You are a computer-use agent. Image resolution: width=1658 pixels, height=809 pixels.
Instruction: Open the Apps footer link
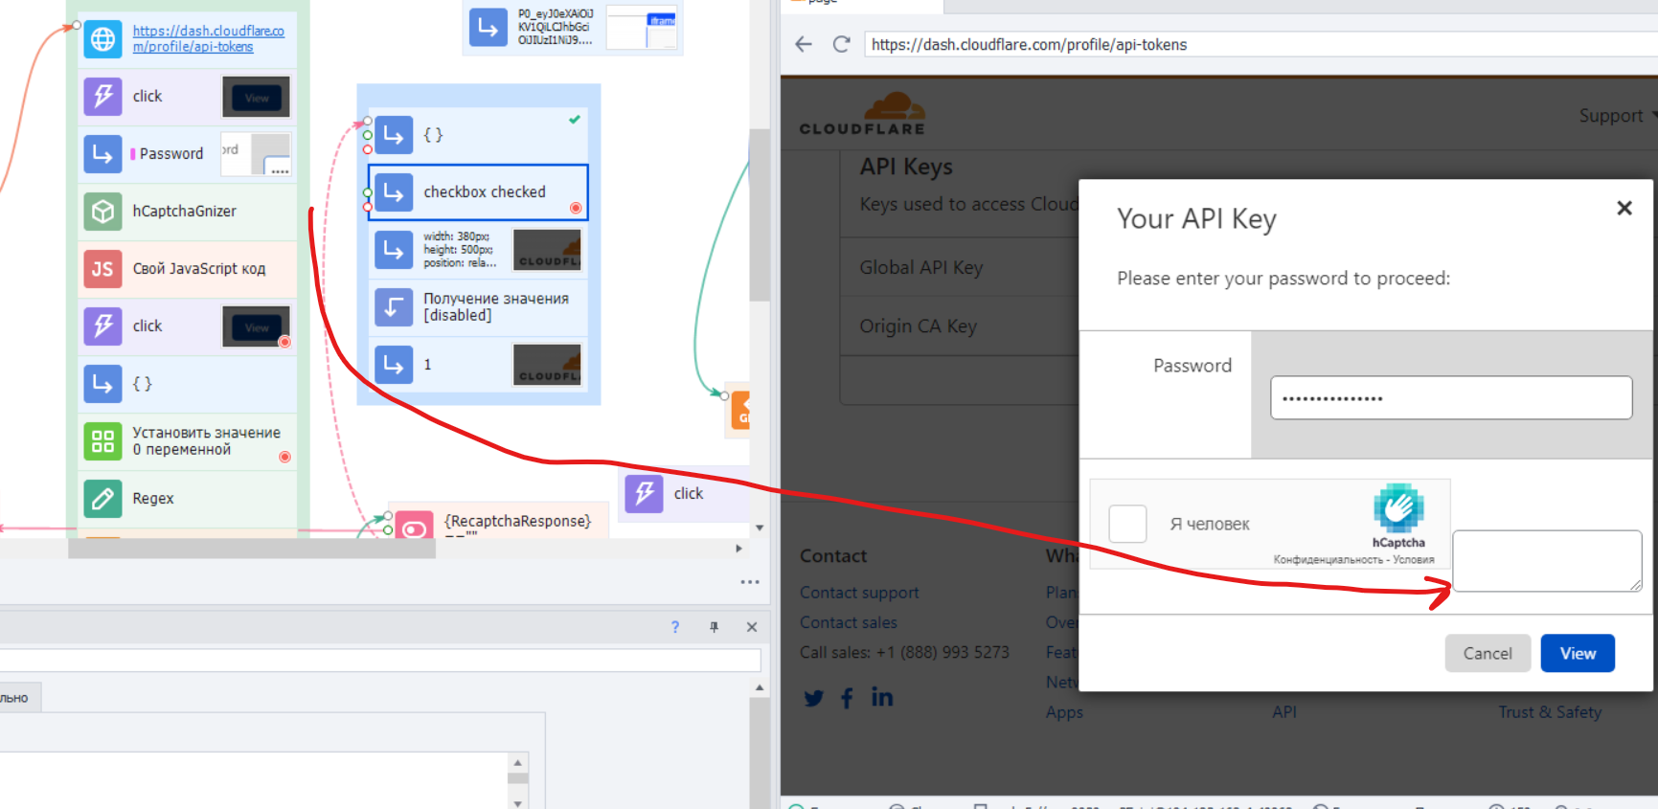click(1064, 712)
